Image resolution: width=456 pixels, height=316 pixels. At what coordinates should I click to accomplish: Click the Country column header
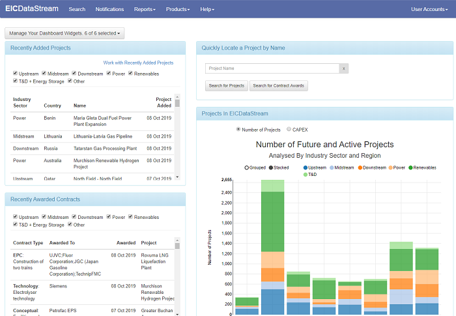tap(52, 106)
